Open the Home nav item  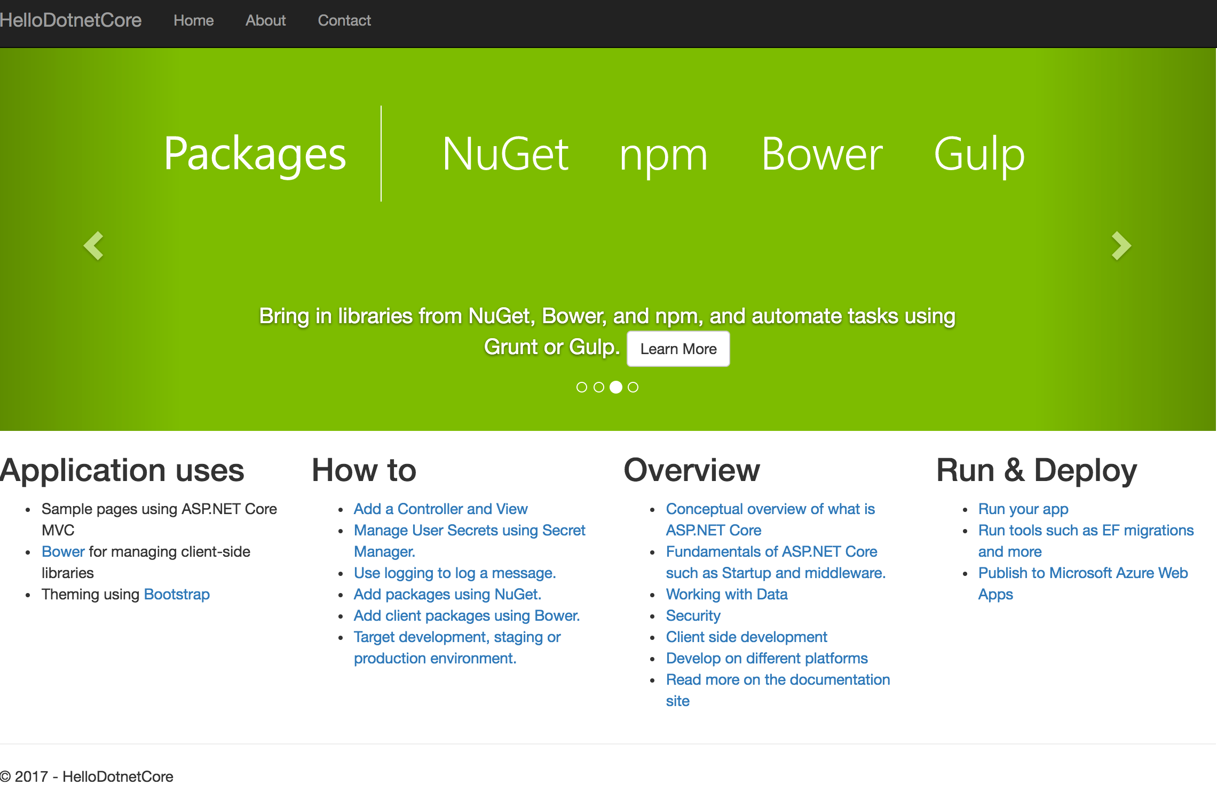tap(194, 20)
